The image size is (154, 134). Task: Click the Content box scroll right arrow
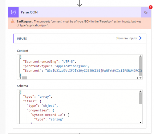[x=137, y=78]
